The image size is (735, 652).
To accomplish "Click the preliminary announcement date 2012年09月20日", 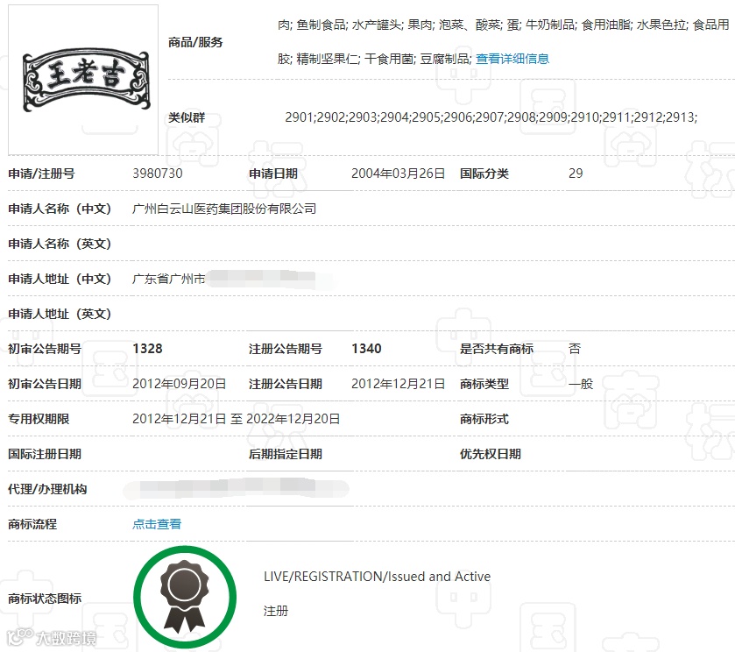I will coord(179,384).
